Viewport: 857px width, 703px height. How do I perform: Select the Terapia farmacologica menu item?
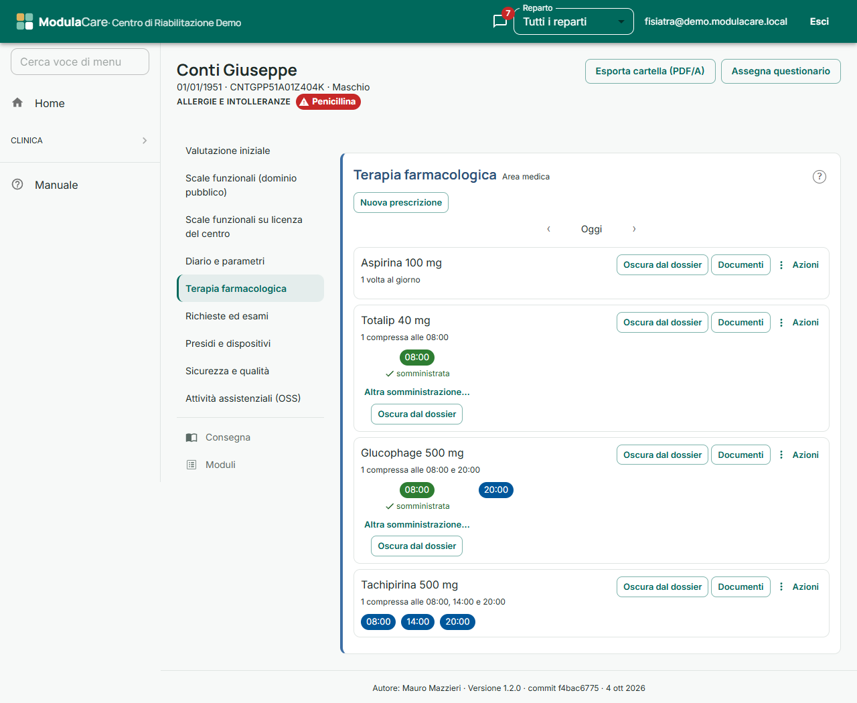tap(250, 289)
